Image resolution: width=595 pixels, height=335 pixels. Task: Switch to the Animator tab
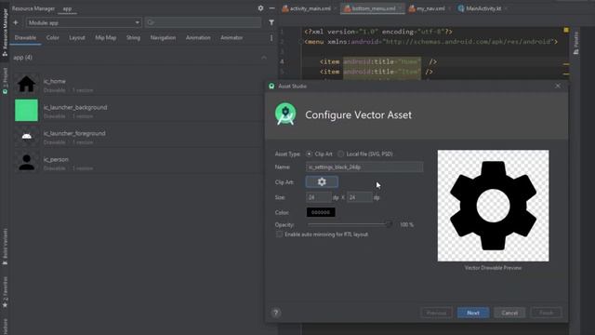coord(231,37)
